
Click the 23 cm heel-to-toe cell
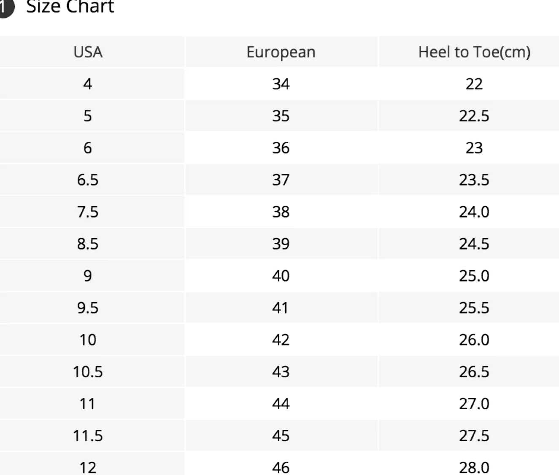(x=474, y=148)
